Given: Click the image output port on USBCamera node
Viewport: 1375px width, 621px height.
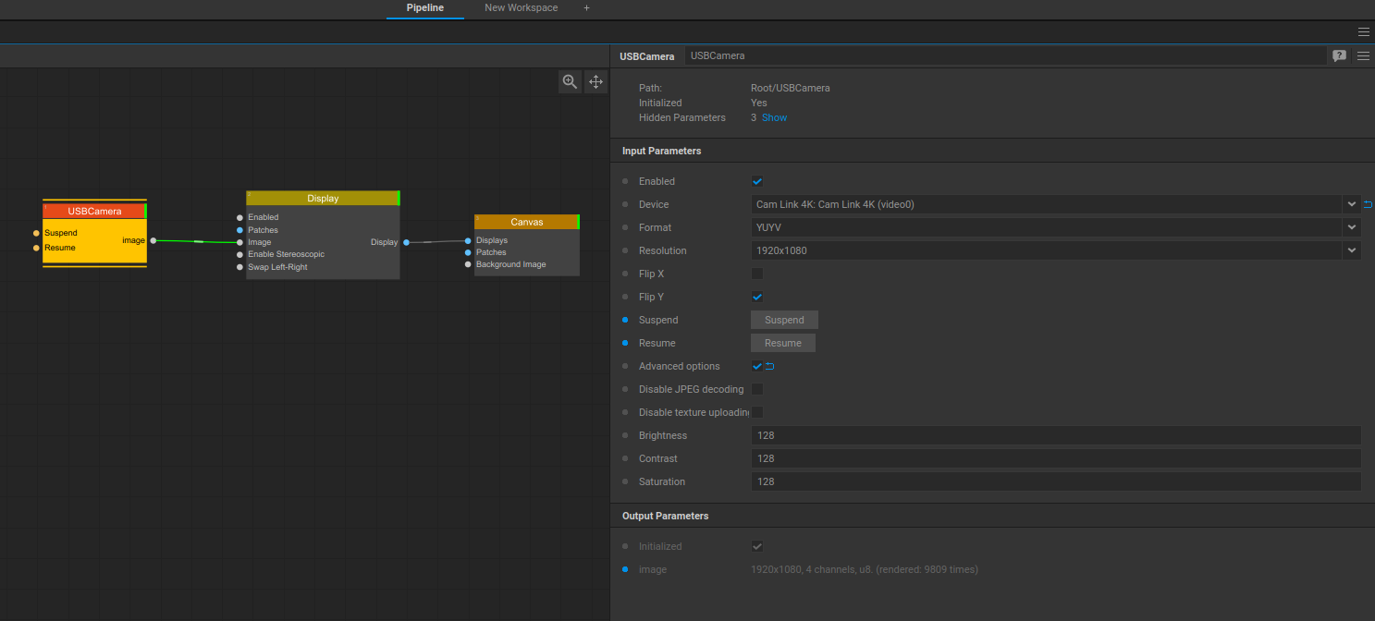Looking at the screenshot, I should [x=153, y=240].
